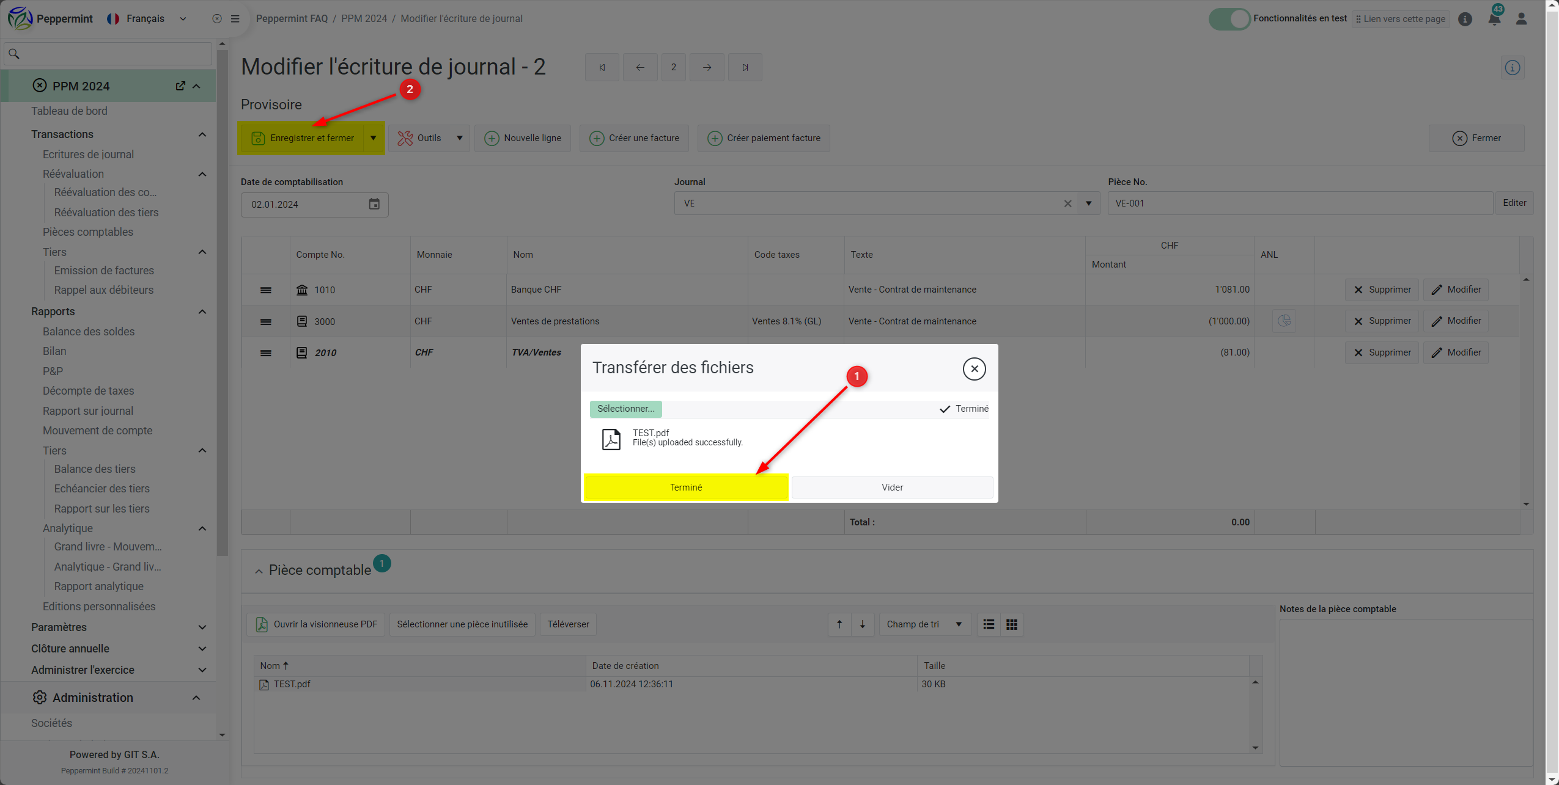Open Bilan report in sidebar
1559x785 pixels.
pyautogui.click(x=54, y=351)
